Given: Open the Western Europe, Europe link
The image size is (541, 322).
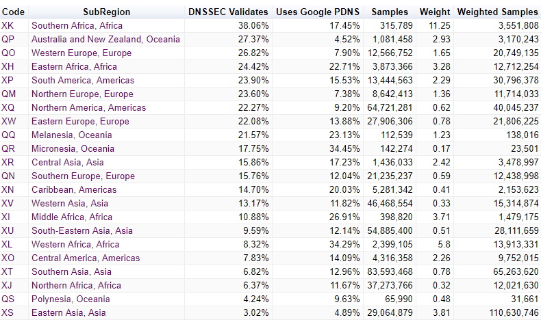Looking at the screenshot, I should pyautogui.click(x=81, y=53).
